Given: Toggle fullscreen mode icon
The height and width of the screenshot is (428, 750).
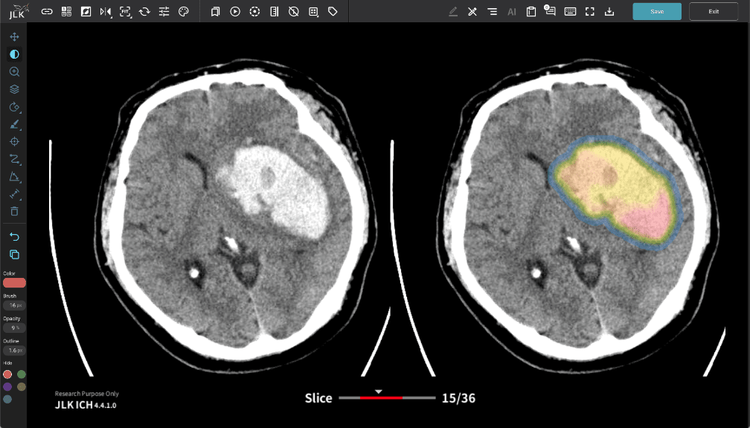Looking at the screenshot, I should tap(589, 12).
